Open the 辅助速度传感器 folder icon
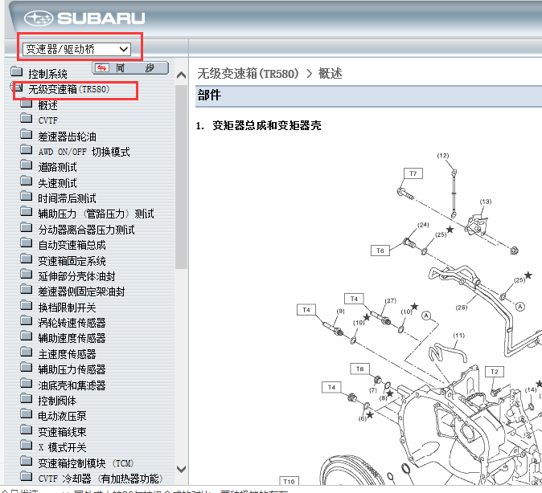 (x=26, y=336)
